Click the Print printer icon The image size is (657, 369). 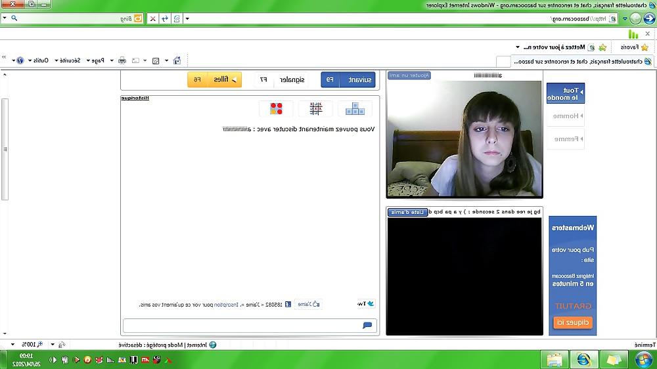click(122, 60)
